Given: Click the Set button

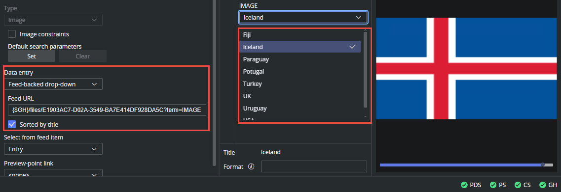Looking at the screenshot, I should click(x=32, y=56).
